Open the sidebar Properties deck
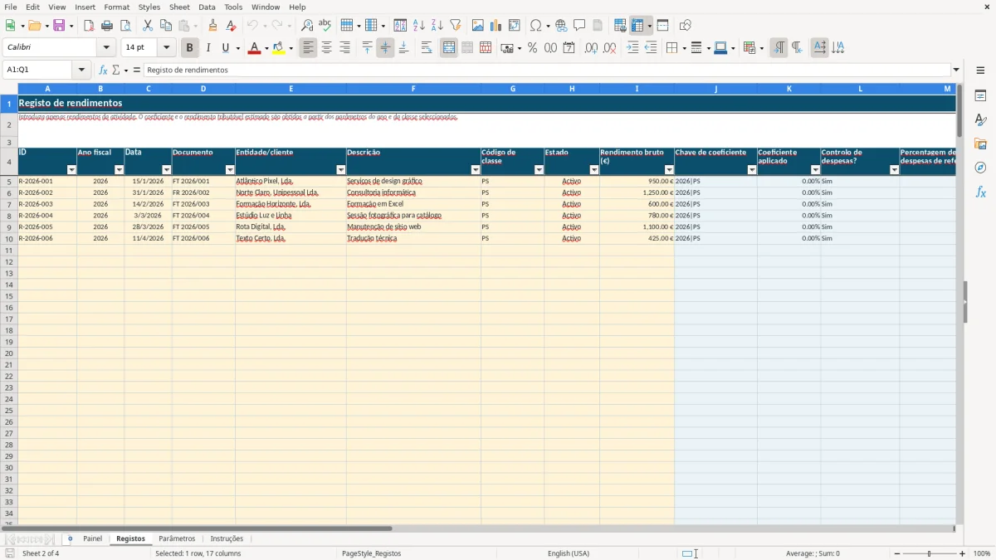Screen dimensions: 996x560 pos(980,96)
